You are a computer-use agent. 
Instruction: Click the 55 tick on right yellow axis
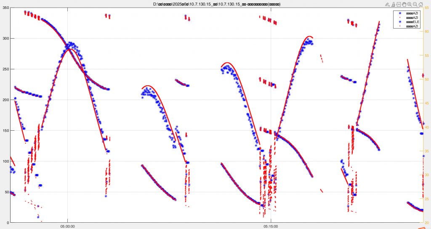click(x=427, y=55)
